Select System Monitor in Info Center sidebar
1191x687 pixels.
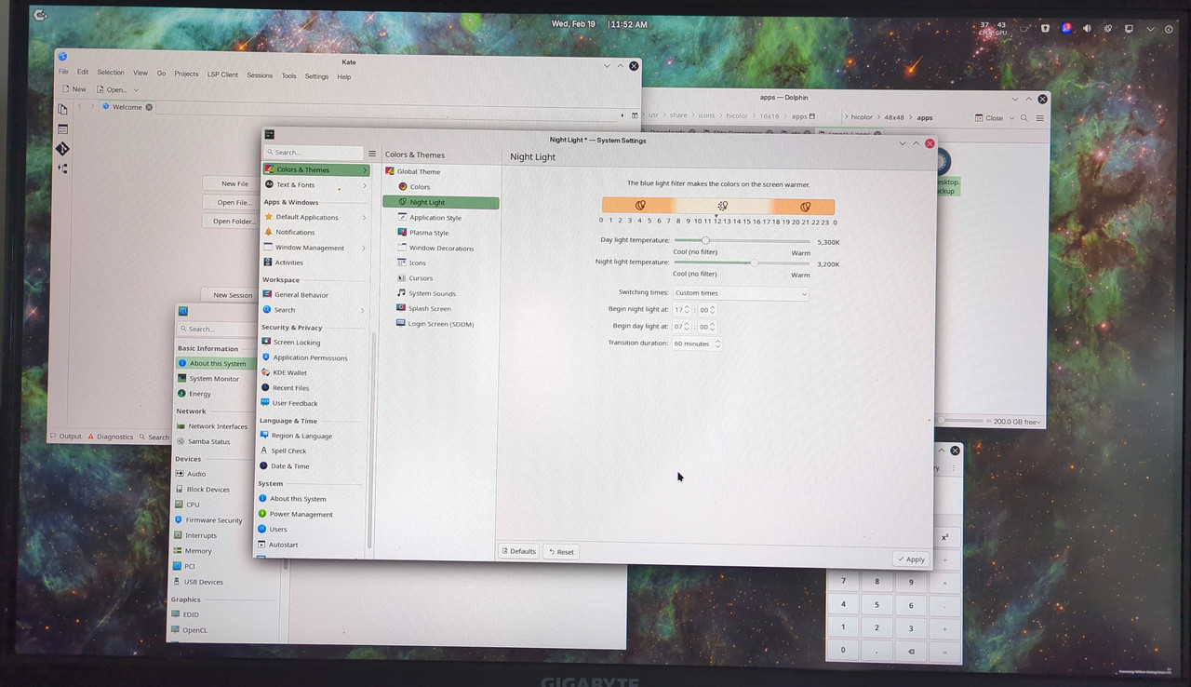214,379
